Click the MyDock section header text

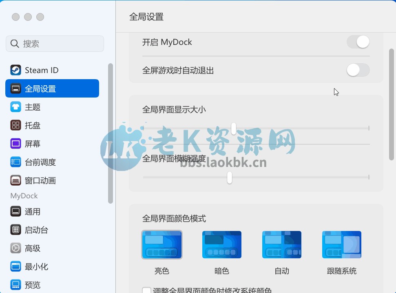[x=24, y=196]
